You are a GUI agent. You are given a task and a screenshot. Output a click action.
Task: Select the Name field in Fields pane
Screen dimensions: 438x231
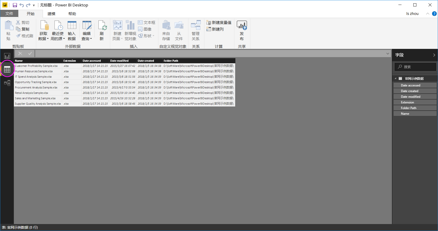[x=415, y=114]
